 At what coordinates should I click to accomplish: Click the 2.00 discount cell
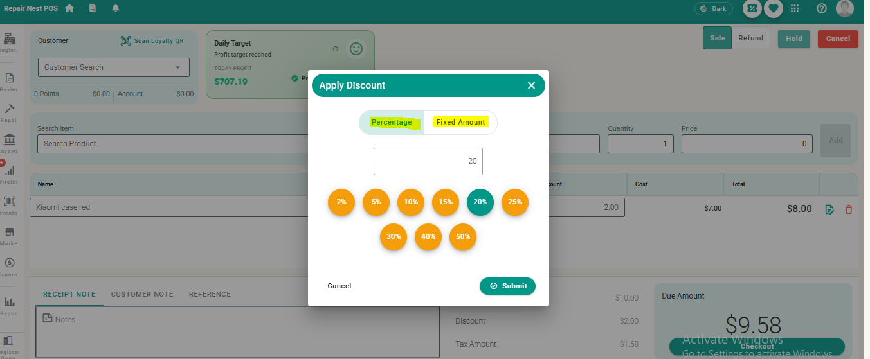click(586, 207)
